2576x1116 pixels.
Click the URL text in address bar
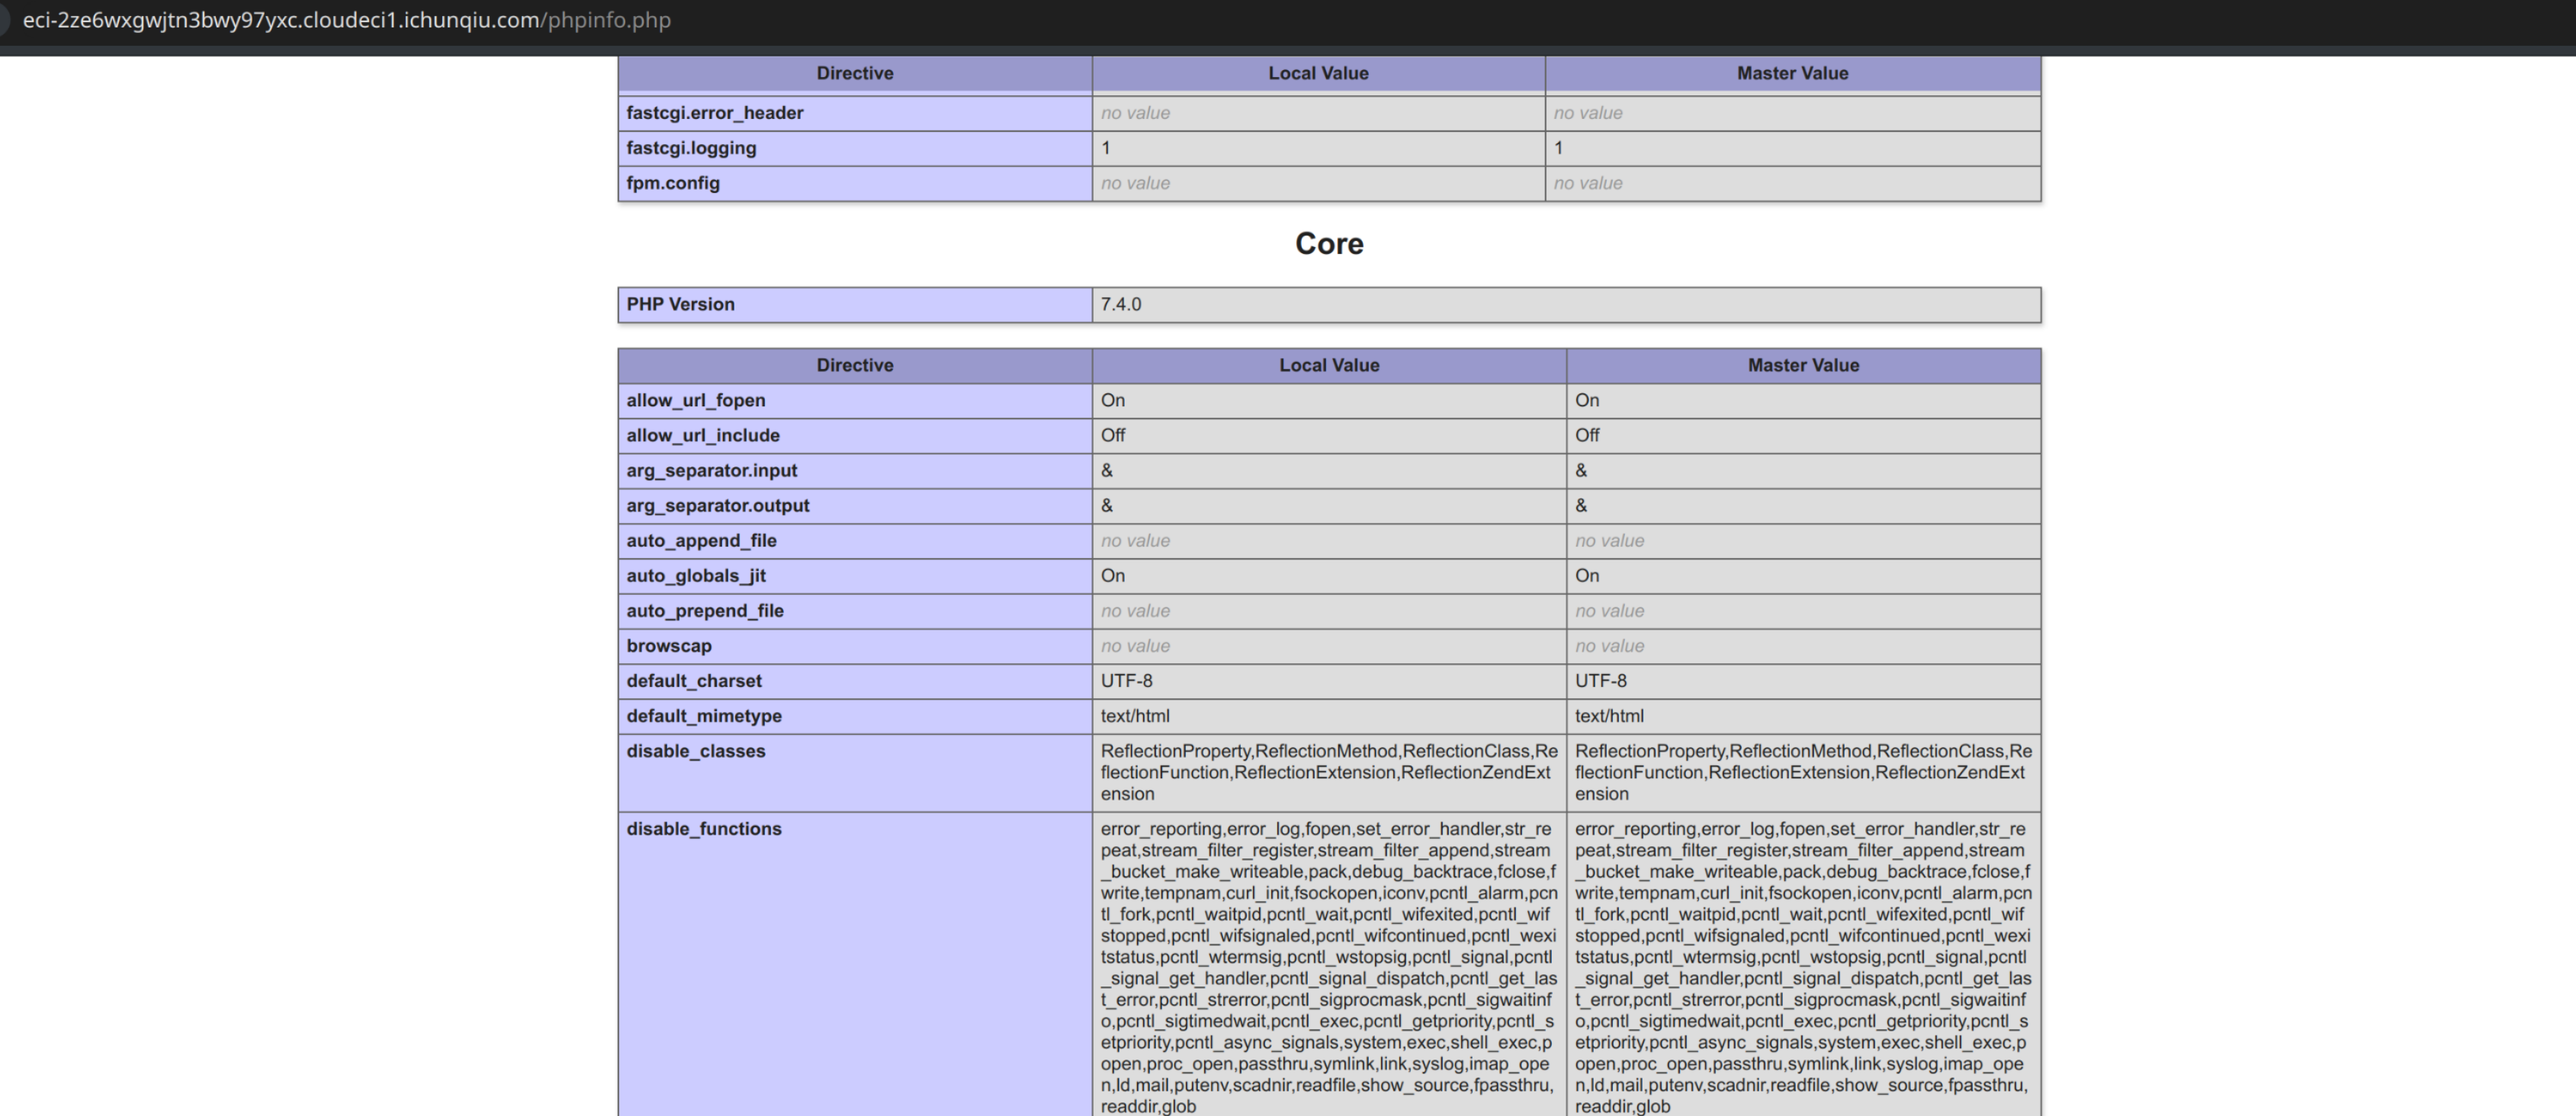(x=346, y=20)
